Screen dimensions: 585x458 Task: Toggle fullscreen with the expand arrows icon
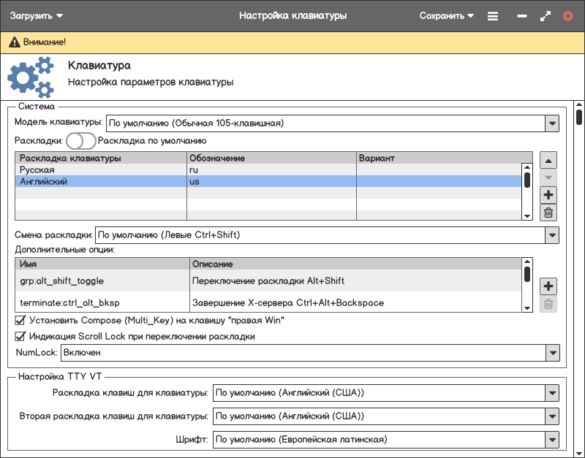tap(545, 15)
